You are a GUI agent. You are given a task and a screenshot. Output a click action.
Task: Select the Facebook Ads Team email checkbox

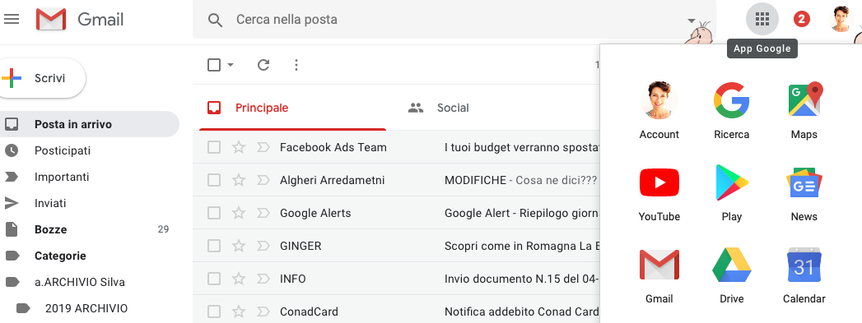point(214,147)
